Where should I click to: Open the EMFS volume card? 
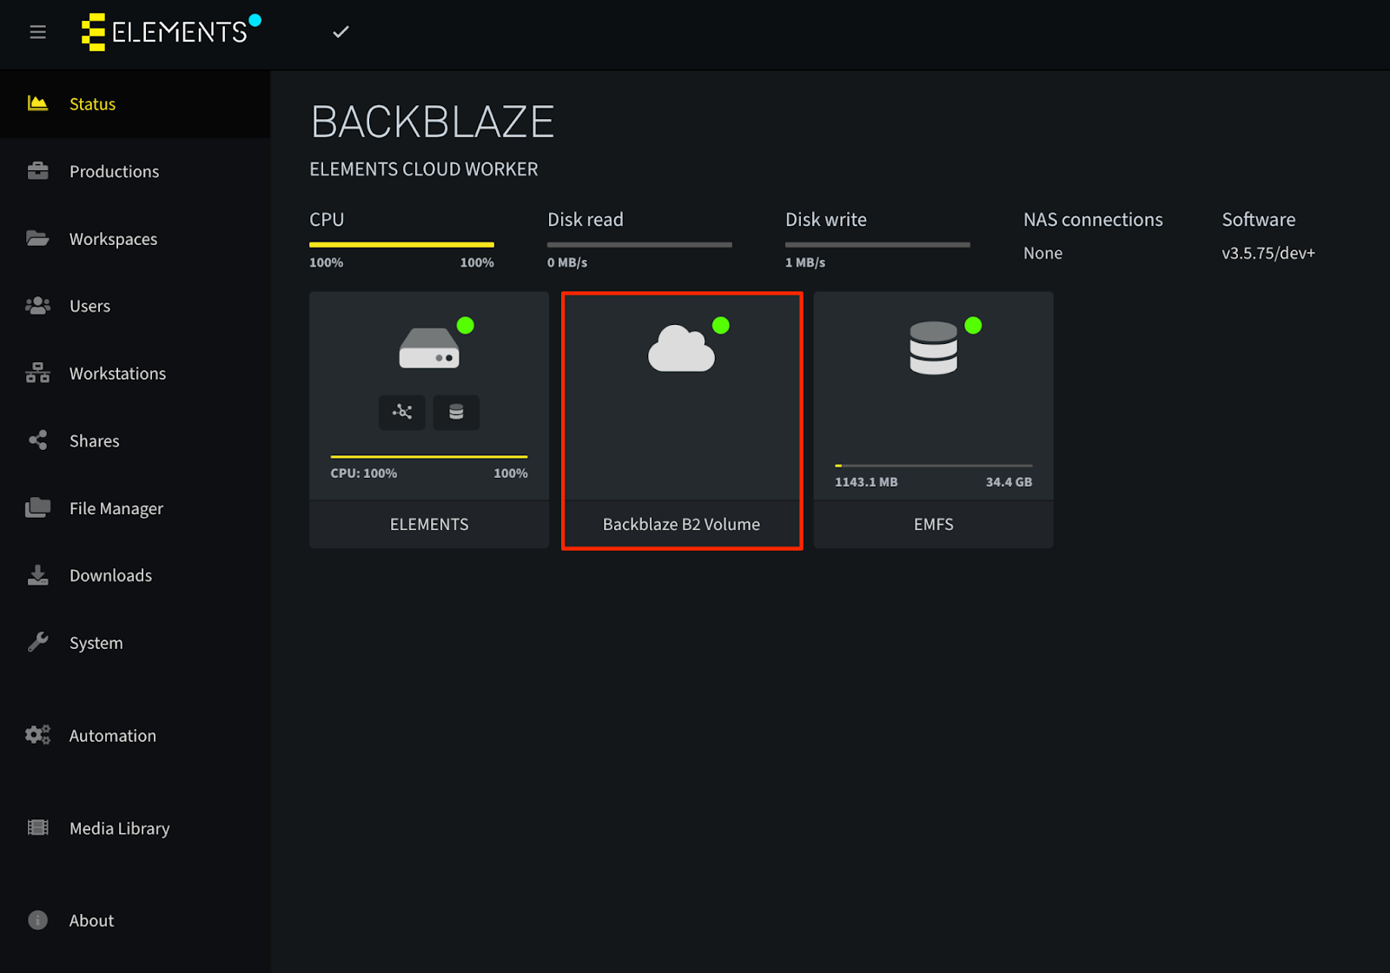click(x=933, y=420)
